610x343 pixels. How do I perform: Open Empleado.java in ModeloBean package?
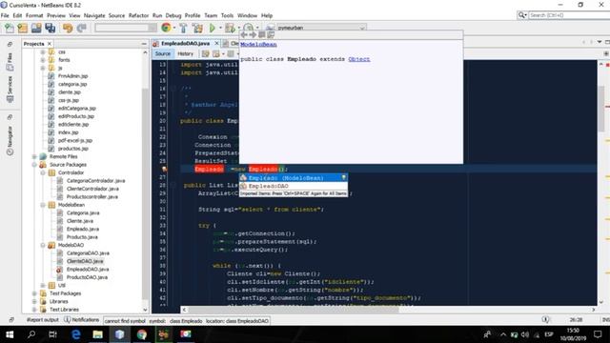[x=83, y=229]
